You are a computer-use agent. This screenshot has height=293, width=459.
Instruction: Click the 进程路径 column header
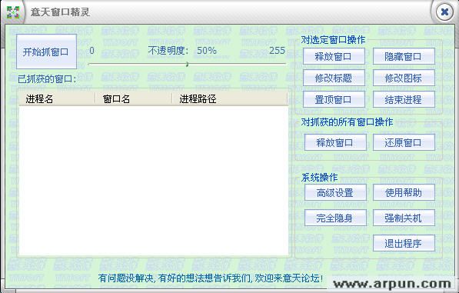[230, 99]
